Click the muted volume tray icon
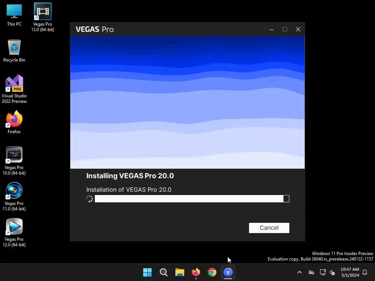The width and height of the screenshot is (375, 281). click(332, 272)
